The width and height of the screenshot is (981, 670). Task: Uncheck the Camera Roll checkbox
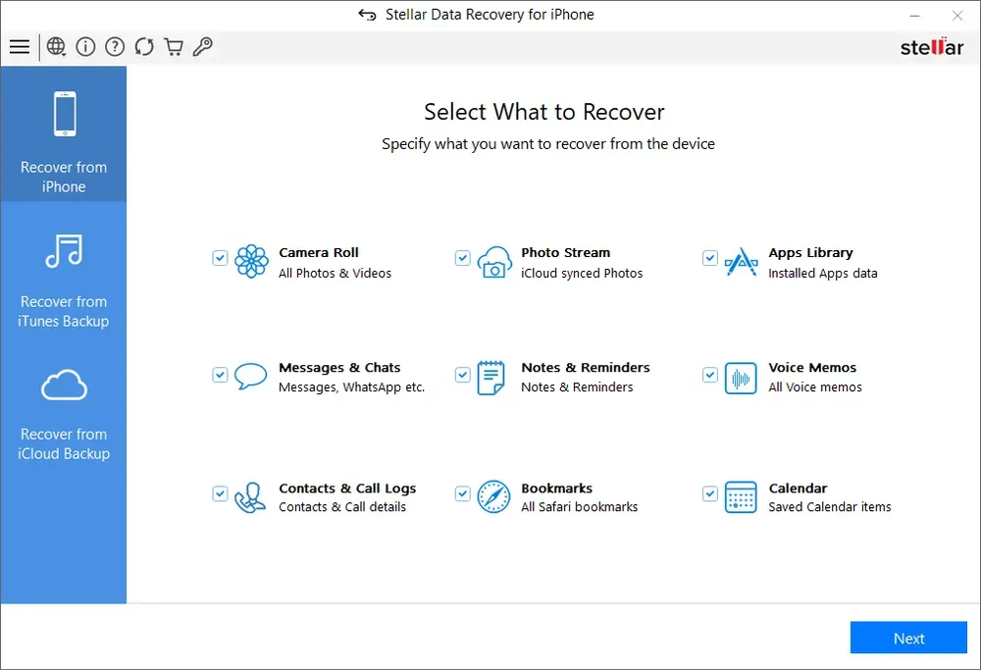pyautogui.click(x=220, y=258)
